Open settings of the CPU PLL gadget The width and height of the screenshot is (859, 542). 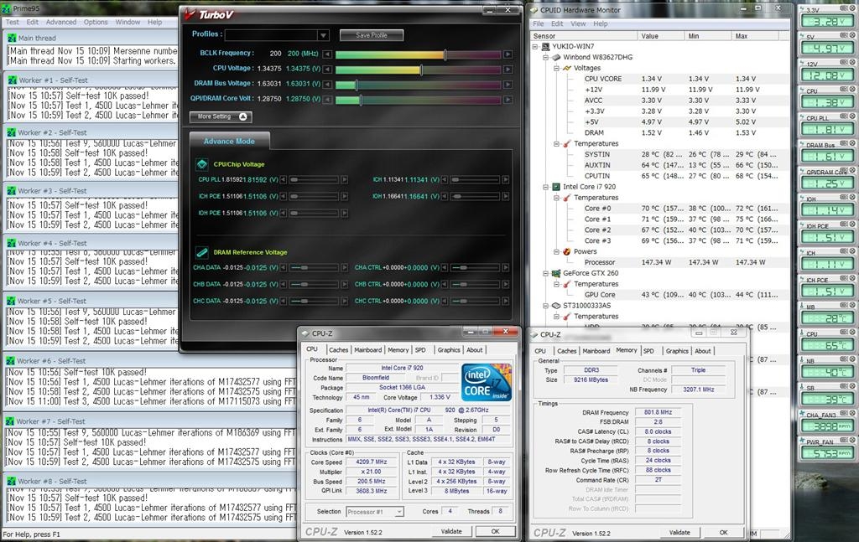(844, 117)
